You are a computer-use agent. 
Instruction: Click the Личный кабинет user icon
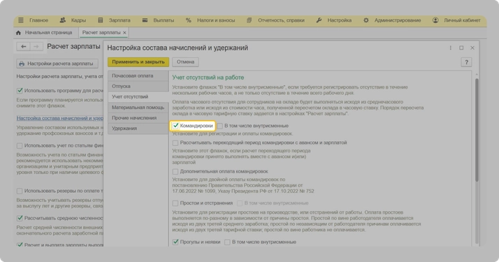pyautogui.click(x=435, y=20)
